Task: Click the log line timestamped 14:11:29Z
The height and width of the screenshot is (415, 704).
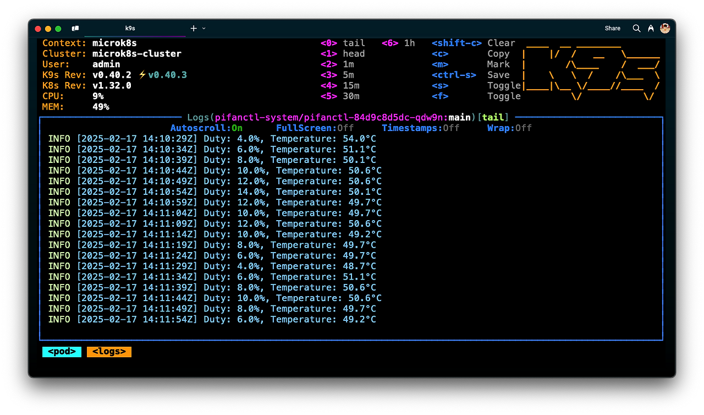Action: [x=212, y=266]
